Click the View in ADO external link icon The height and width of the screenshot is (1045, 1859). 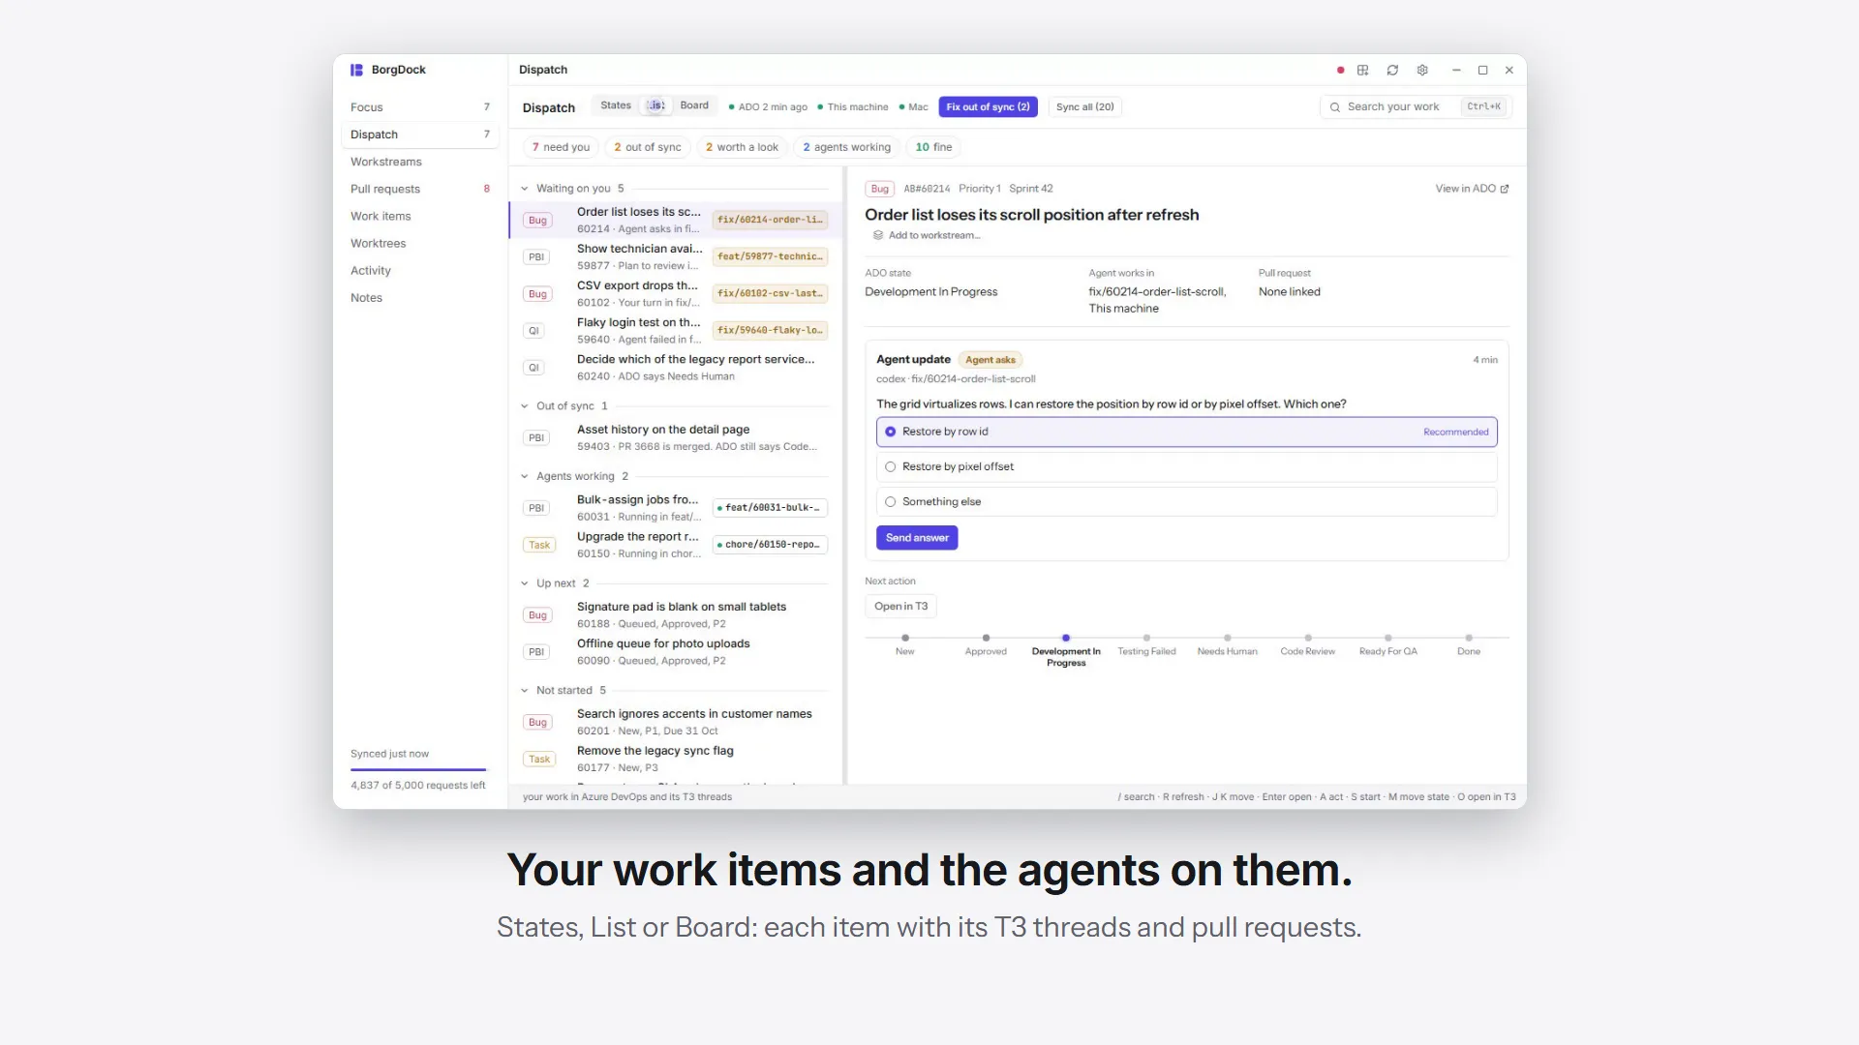(x=1504, y=189)
